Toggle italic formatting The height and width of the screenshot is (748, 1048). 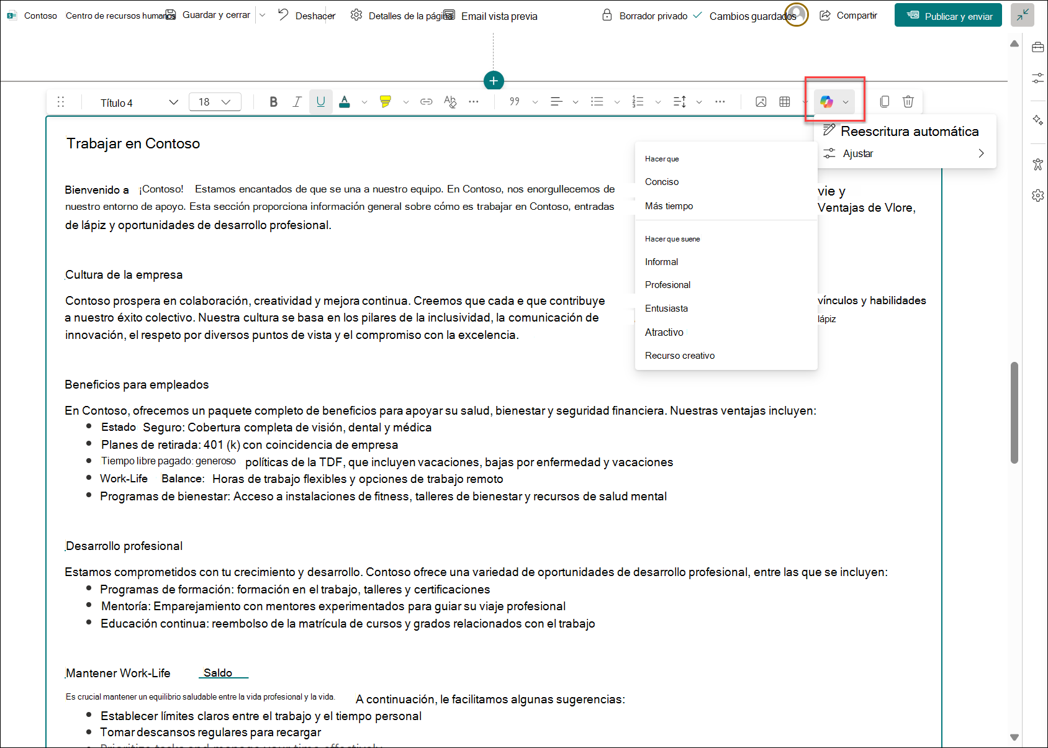297,102
